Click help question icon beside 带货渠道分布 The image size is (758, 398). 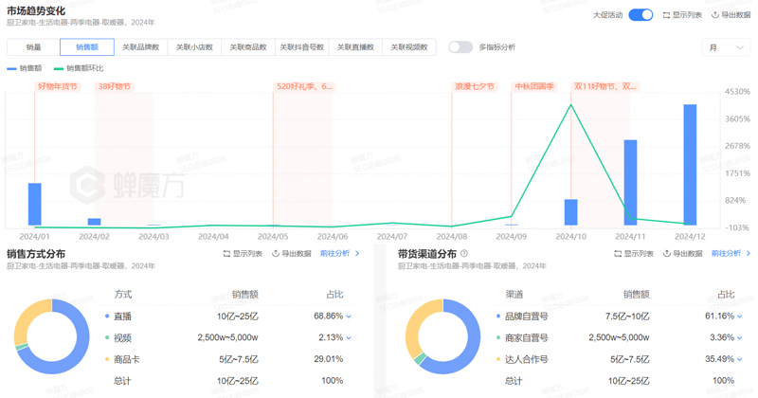click(464, 254)
